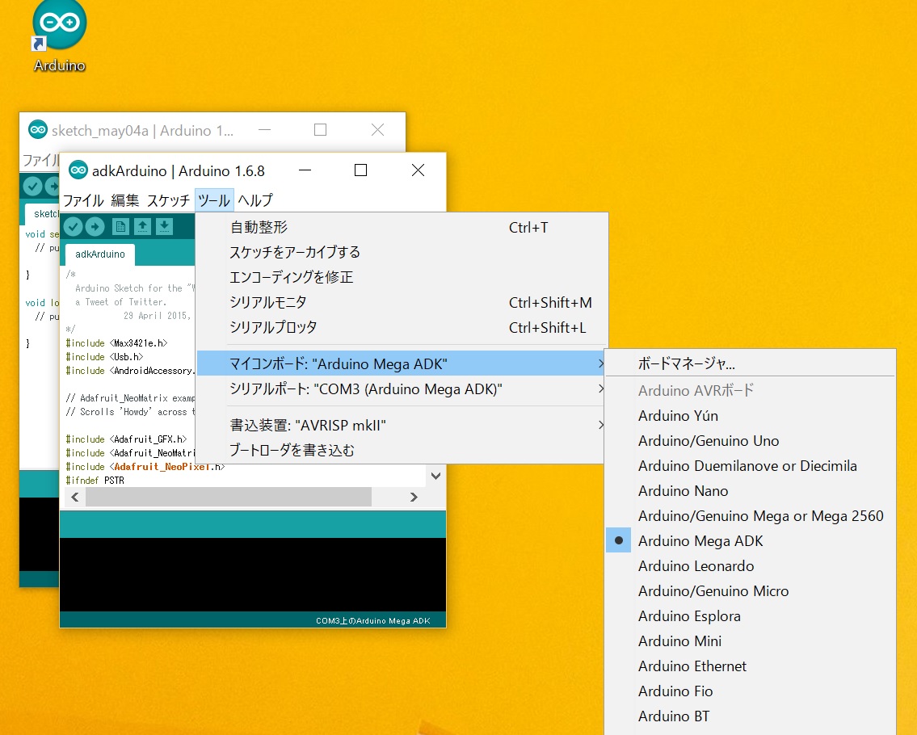Image resolution: width=917 pixels, height=735 pixels.
Task: Click the Save sketch down-arrow icon
Action: pos(164,226)
